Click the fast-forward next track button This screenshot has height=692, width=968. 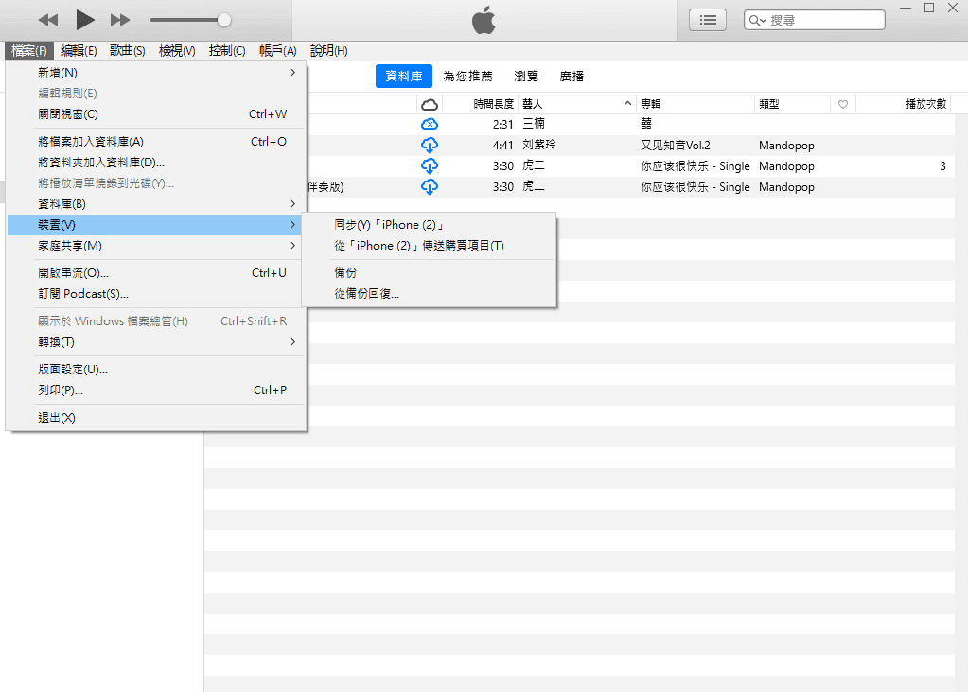[x=120, y=20]
